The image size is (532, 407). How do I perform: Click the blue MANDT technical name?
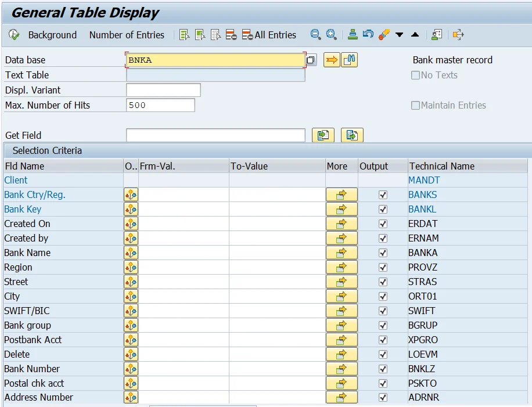click(424, 180)
